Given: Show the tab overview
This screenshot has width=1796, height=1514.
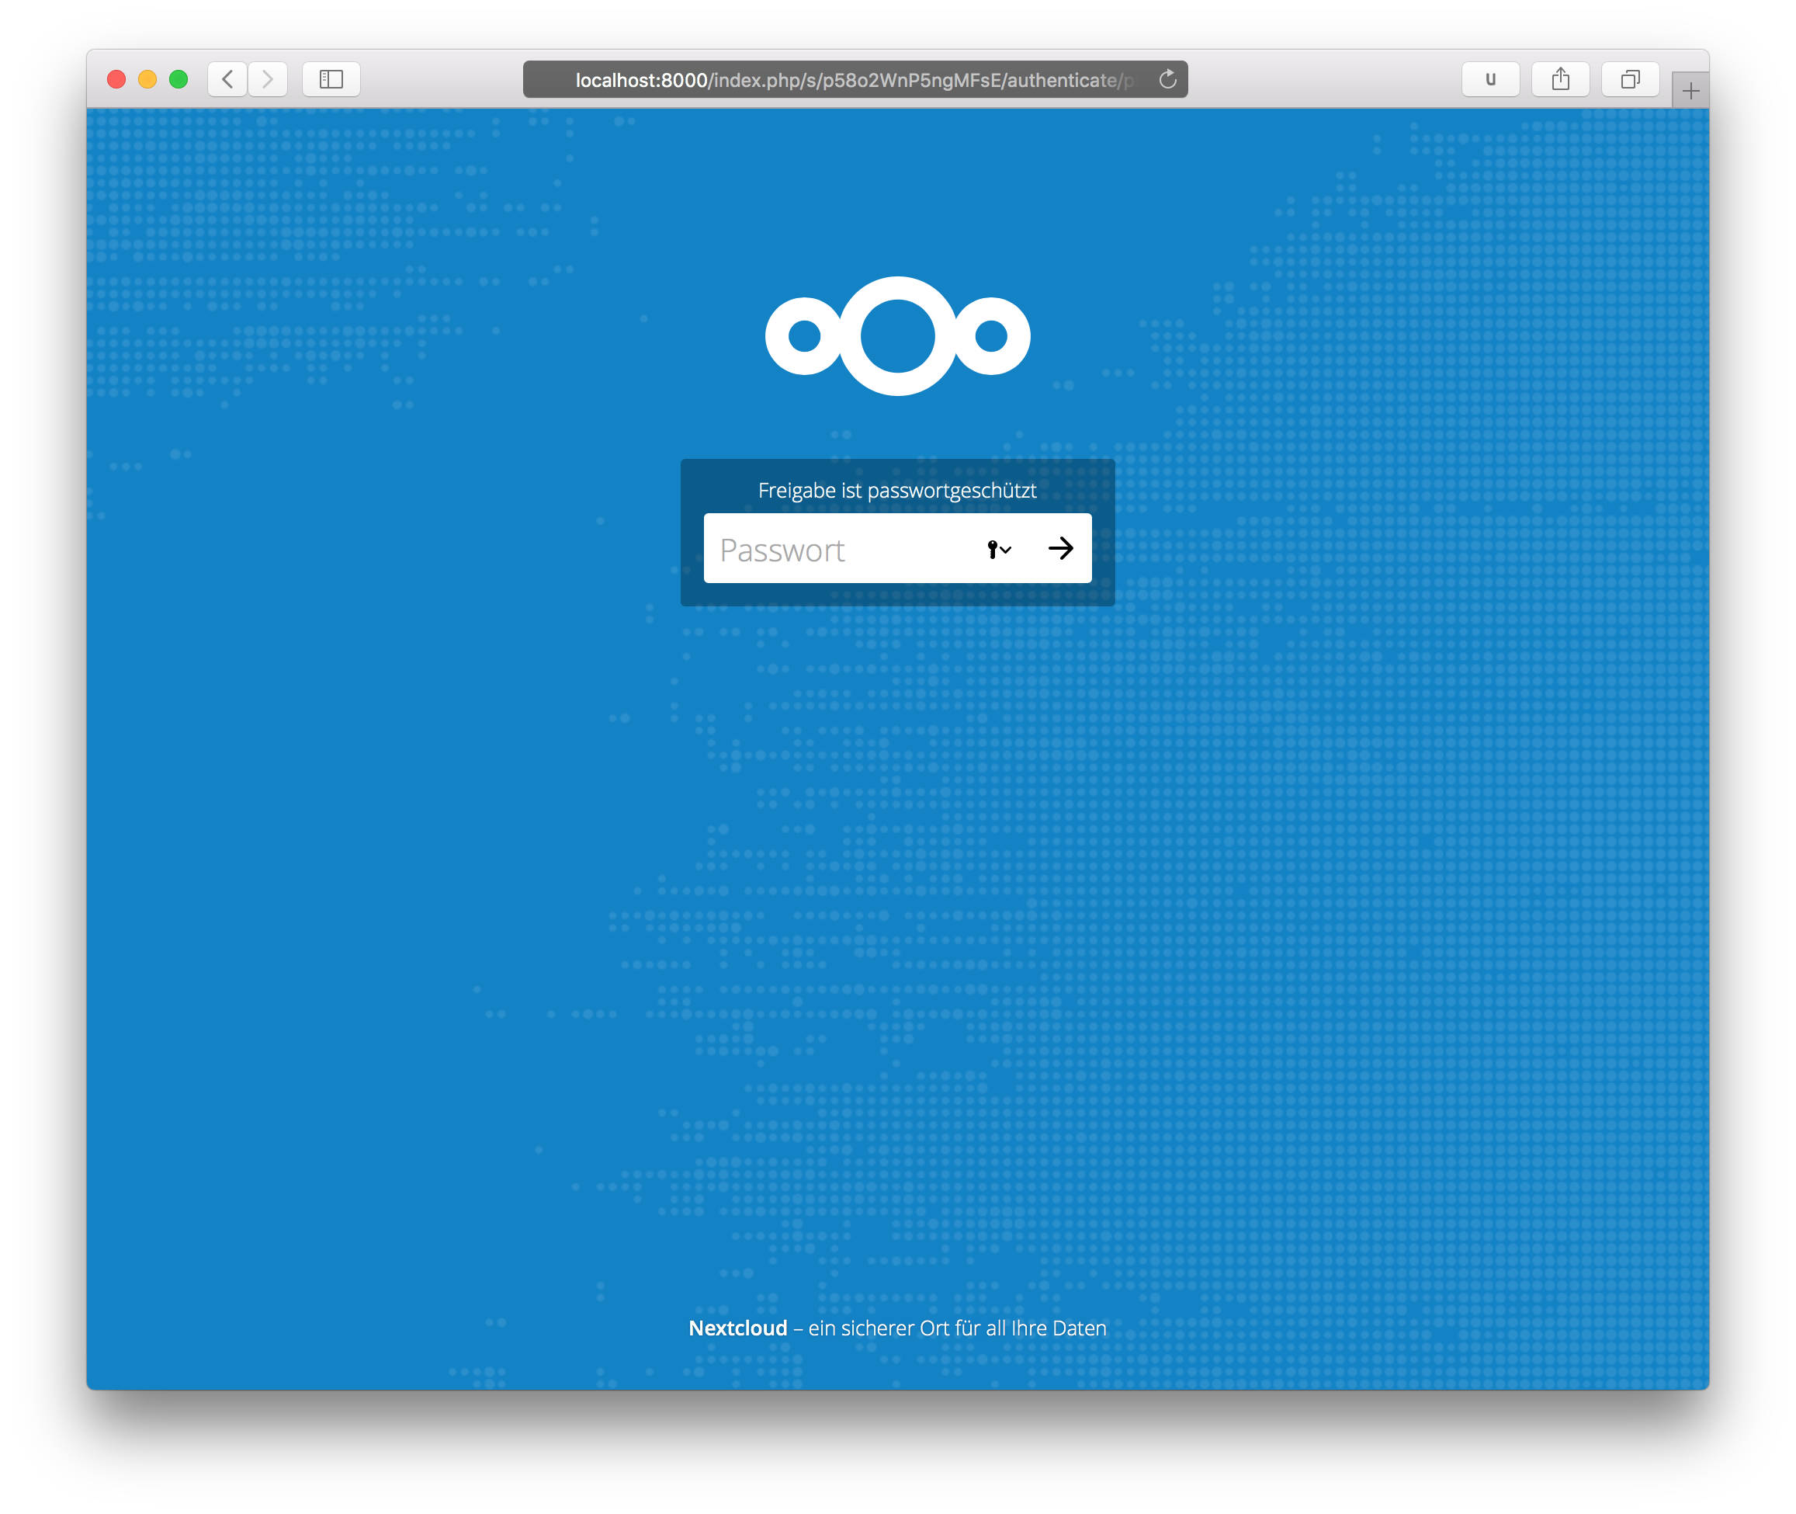Looking at the screenshot, I should click(x=1630, y=80).
